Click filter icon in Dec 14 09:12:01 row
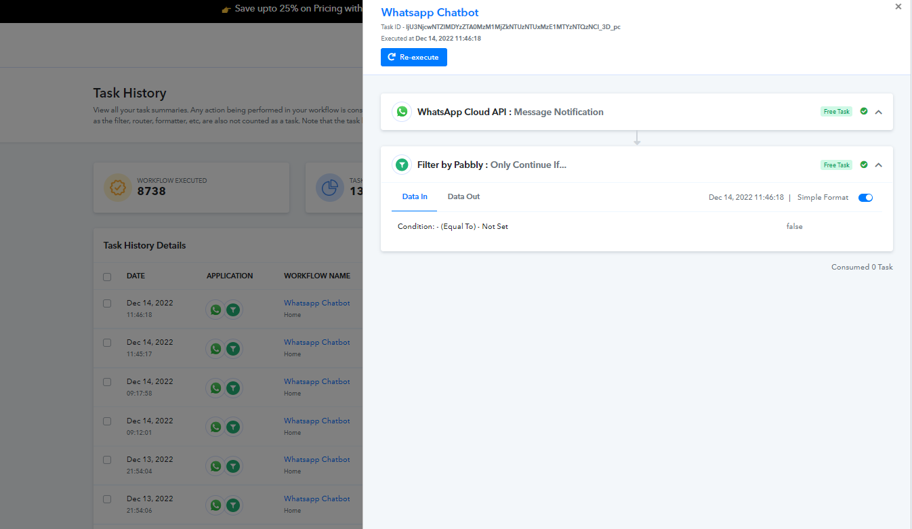 (x=233, y=427)
